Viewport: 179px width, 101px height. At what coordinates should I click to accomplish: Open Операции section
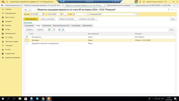(9, 45)
